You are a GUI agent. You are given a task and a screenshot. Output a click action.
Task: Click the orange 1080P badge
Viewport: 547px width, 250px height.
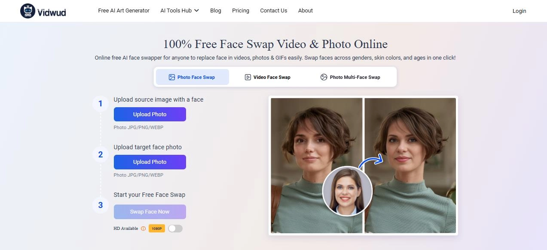pos(156,229)
